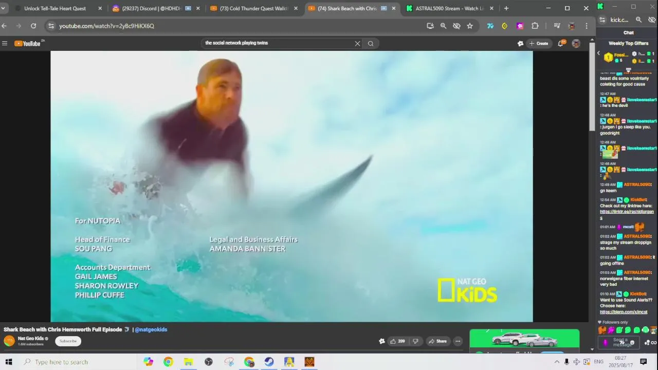Open the Chrome profile avatar
This screenshot has height=370, width=658.
(572, 26)
